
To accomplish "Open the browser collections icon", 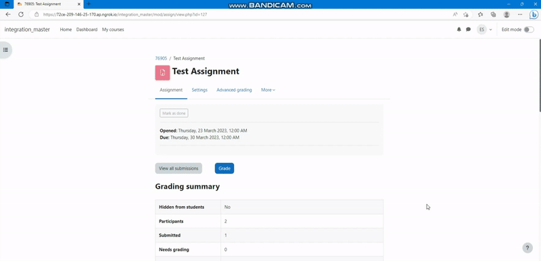I will (494, 14).
